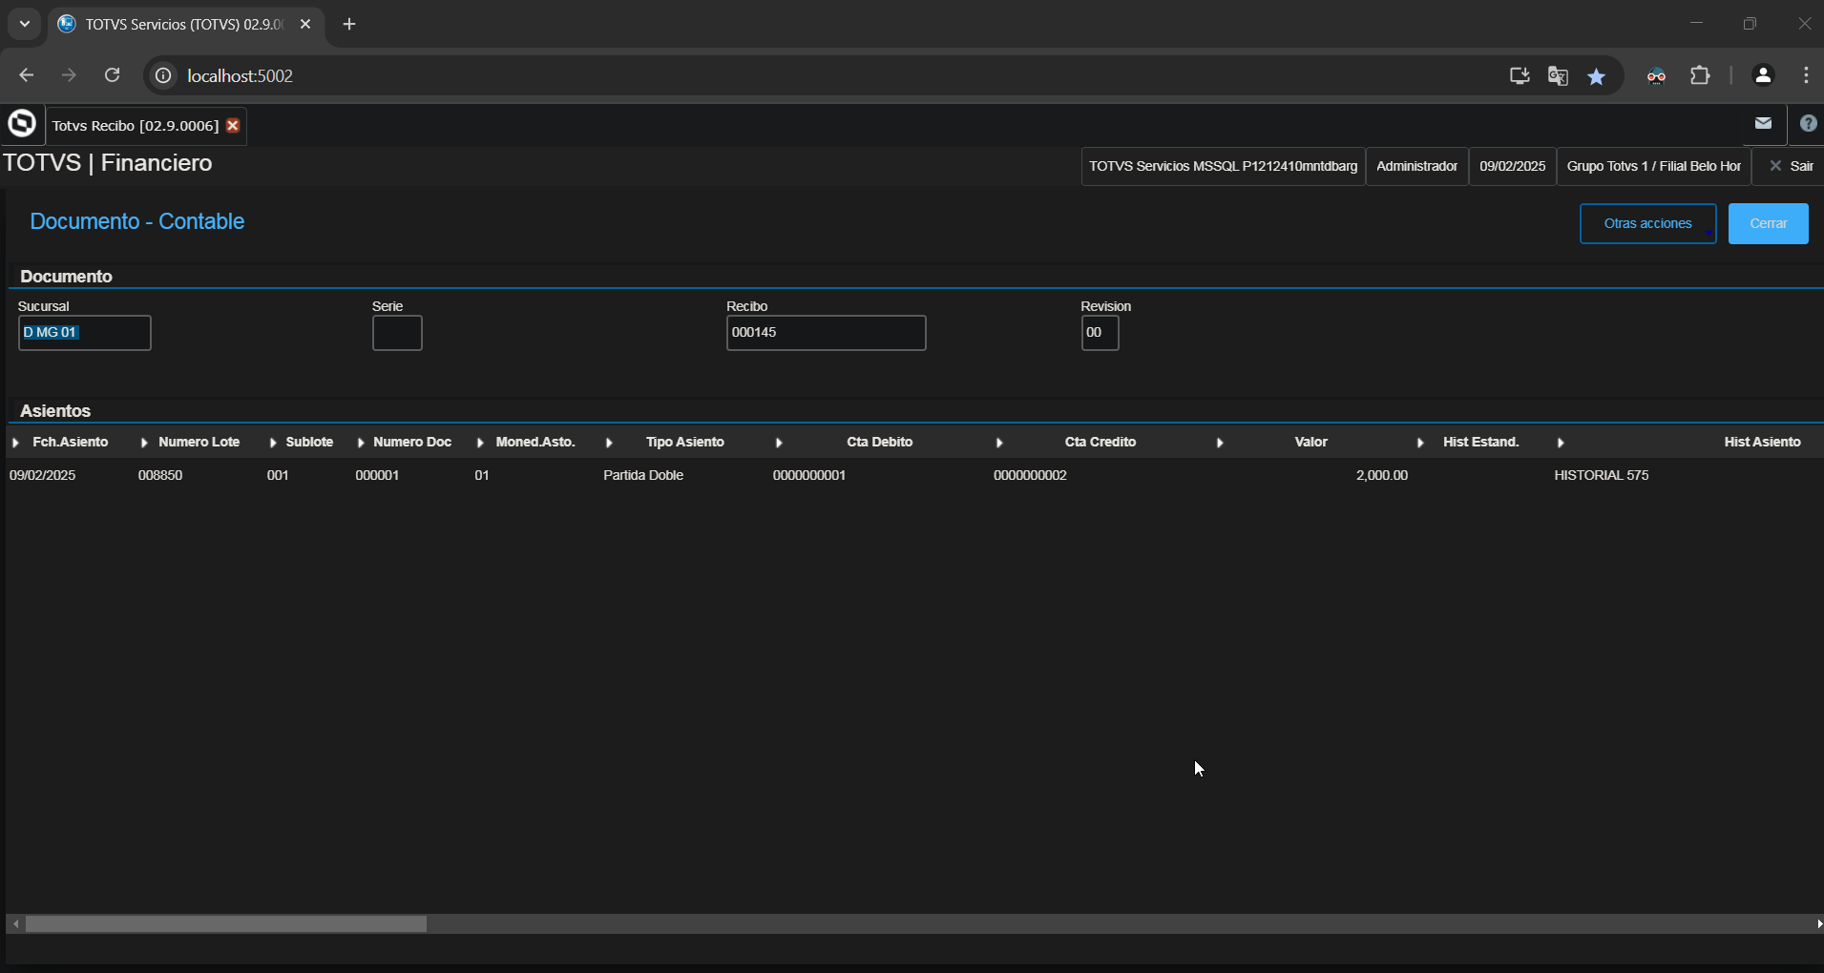Click the Sucursal input field
The image size is (1824, 973).
[85, 333]
